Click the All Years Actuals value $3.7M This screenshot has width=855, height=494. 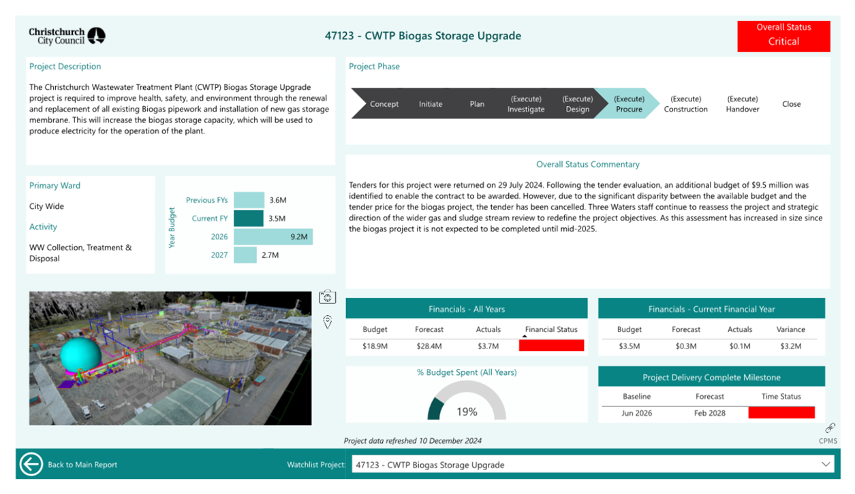pyautogui.click(x=488, y=346)
